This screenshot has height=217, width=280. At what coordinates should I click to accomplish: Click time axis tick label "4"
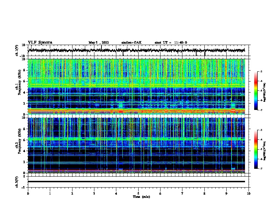pyautogui.click(x=116, y=194)
